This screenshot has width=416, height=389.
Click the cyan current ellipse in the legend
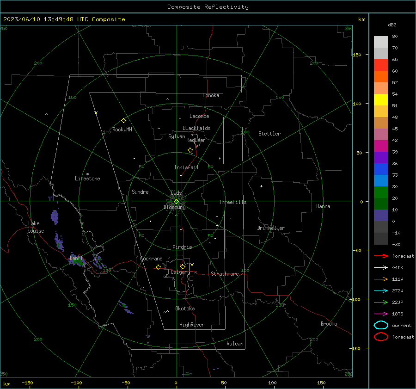[x=381, y=325]
